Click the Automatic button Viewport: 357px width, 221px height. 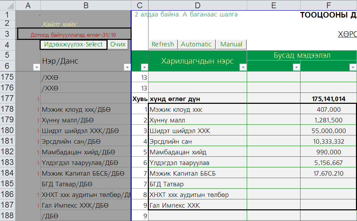tap(196, 44)
